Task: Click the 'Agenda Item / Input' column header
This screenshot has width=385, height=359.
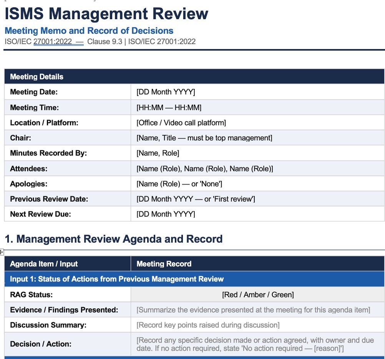Action: (x=68, y=263)
